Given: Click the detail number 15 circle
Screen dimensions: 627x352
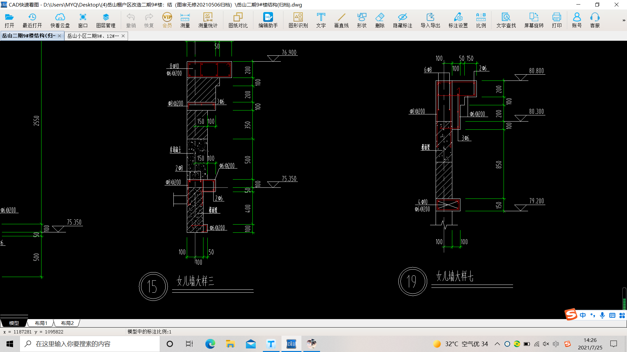Looking at the screenshot, I should click(x=153, y=286).
